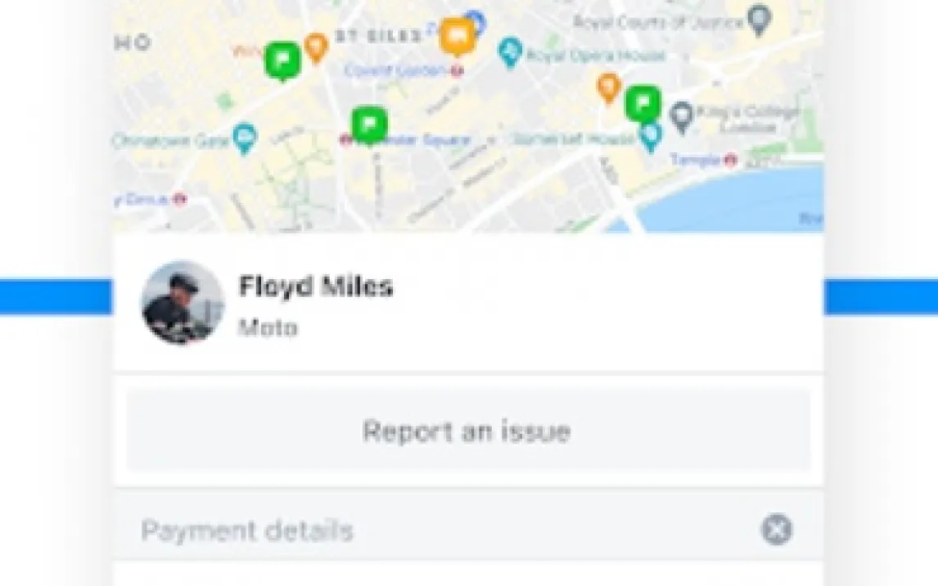Click the Chinatown Gate teal pin
Viewport: 938px width, 586px height.
[x=245, y=138]
